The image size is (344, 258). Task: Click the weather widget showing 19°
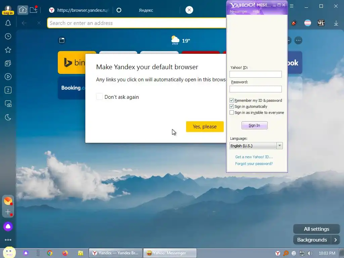coord(180,40)
